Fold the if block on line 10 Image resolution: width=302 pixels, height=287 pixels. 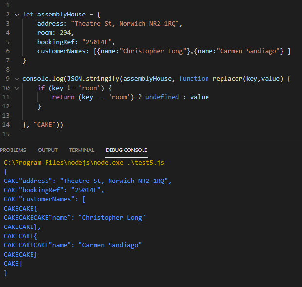tap(17, 88)
